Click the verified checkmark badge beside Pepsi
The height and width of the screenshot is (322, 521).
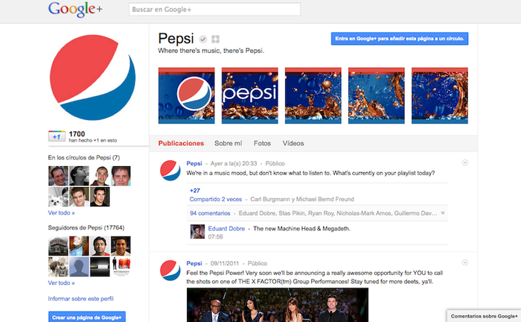click(x=202, y=40)
